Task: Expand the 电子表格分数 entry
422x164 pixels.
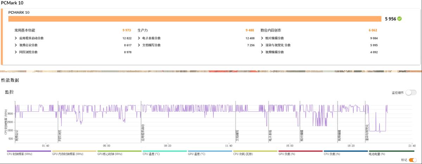Action: [x=139, y=38]
